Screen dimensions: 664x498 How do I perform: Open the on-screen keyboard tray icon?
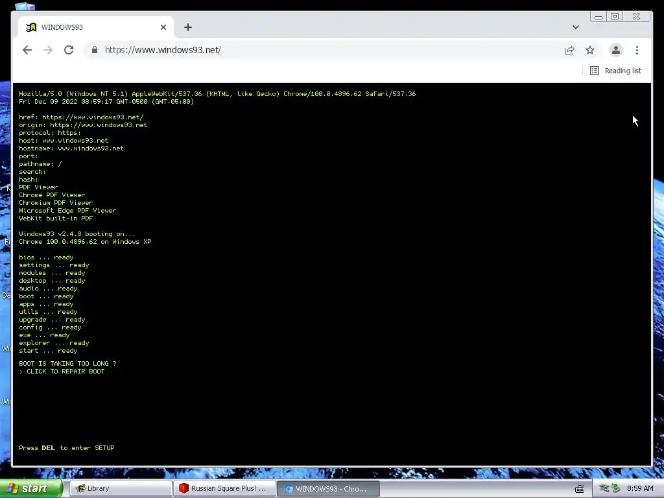click(x=579, y=489)
